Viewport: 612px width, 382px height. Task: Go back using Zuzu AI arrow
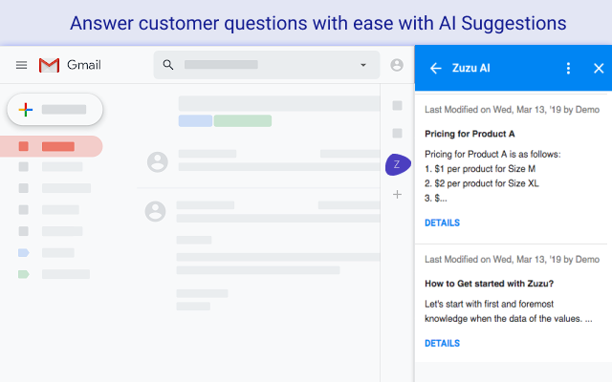(436, 68)
